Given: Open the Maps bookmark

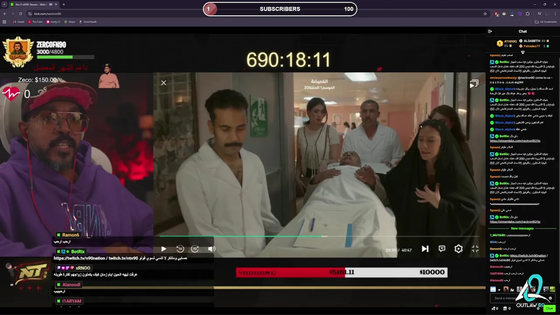Looking at the screenshot, I should click(70, 22).
